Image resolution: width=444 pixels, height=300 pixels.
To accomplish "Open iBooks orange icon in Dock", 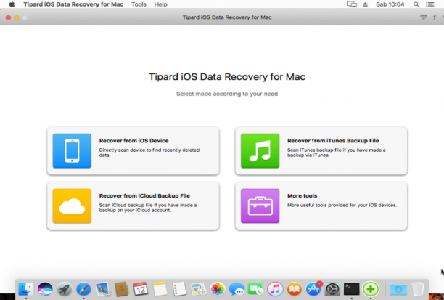I will [295, 289].
